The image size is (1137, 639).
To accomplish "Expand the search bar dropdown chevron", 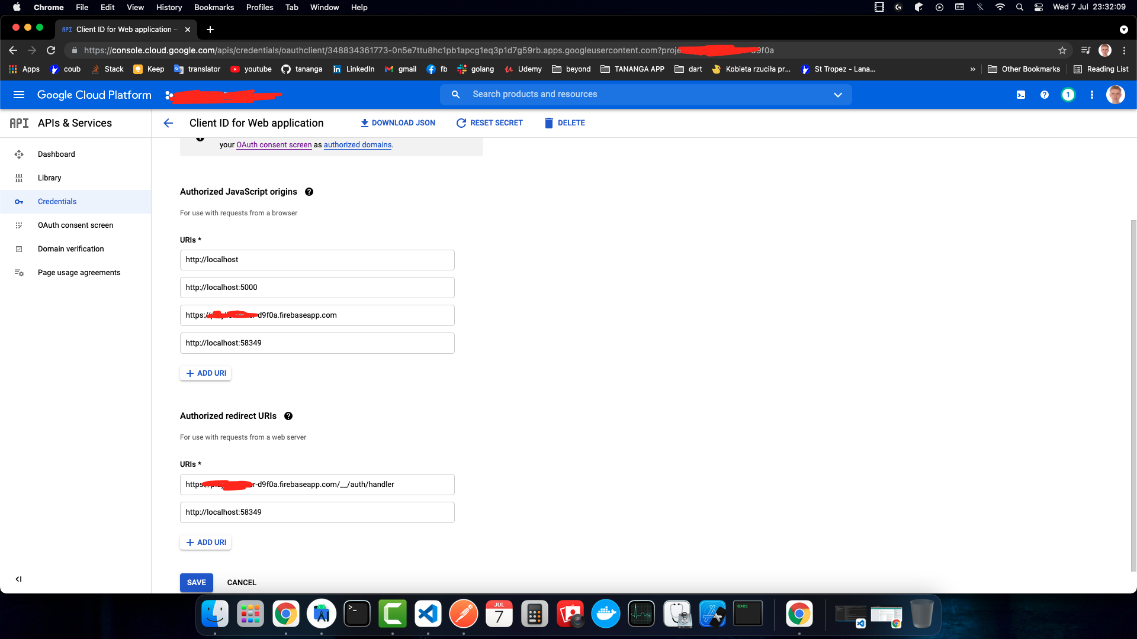I will (x=838, y=95).
